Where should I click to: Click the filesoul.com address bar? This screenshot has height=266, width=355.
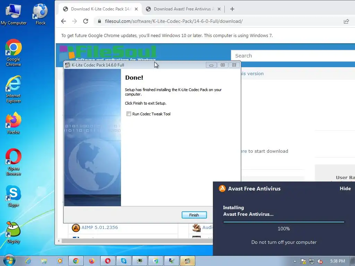point(174,21)
